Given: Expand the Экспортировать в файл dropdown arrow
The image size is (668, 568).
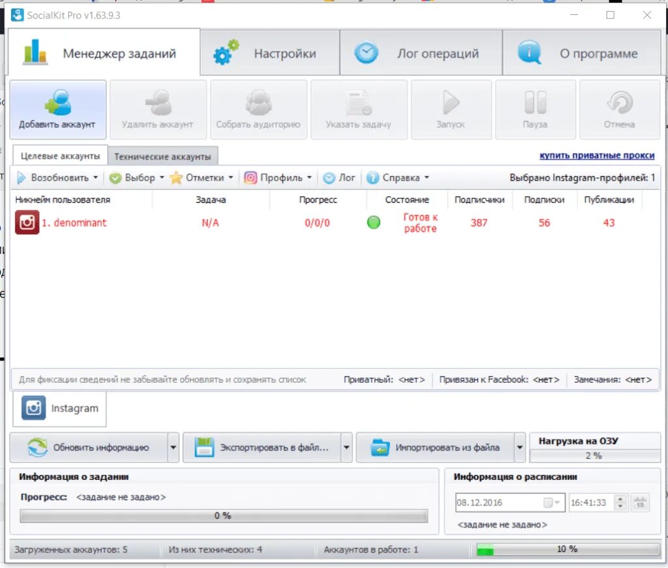Looking at the screenshot, I should point(347,447).
